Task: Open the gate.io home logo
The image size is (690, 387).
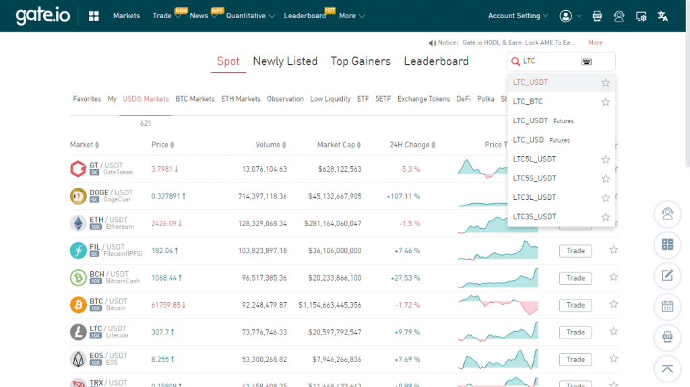Action: pos(42,16)
